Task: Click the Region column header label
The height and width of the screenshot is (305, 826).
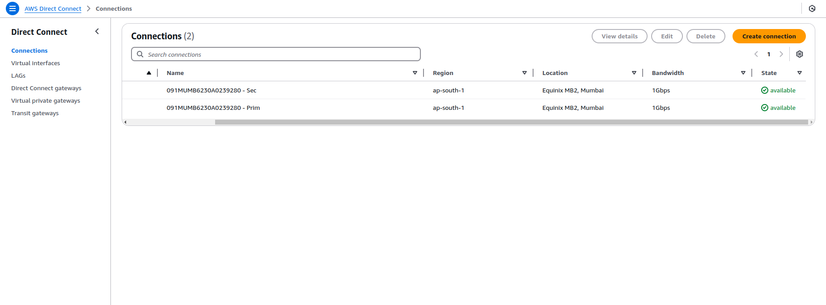Action: tap(443, 73)
